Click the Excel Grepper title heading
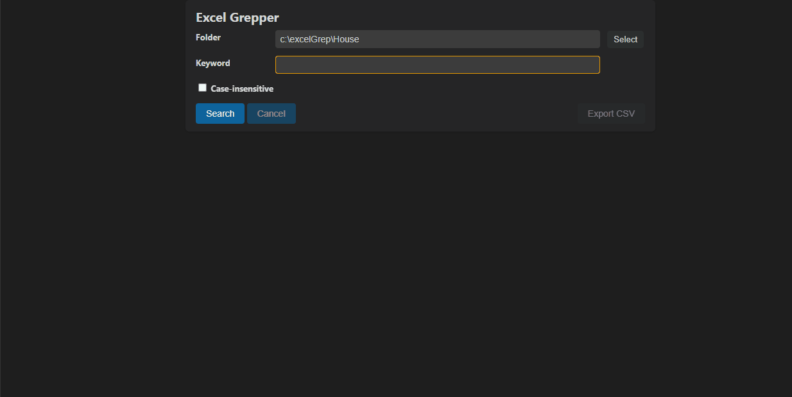 tap(237, 17)
